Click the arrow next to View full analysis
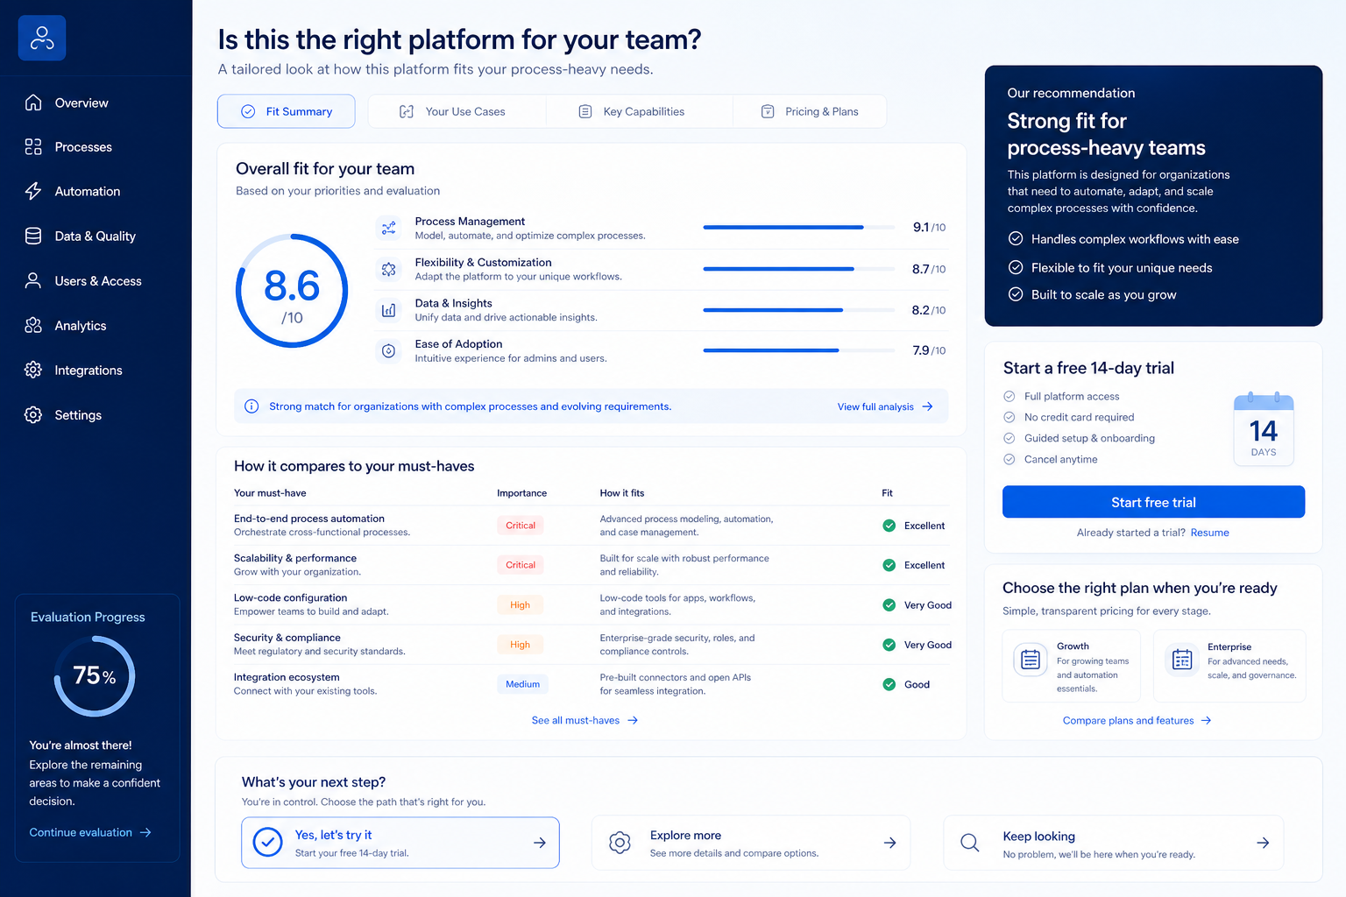 [928, 406]
